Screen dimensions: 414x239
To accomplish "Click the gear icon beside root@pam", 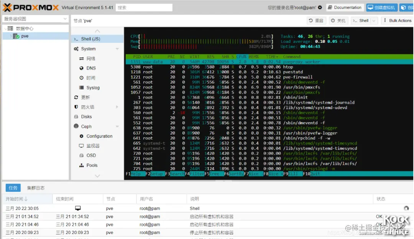I will (320, 7).
